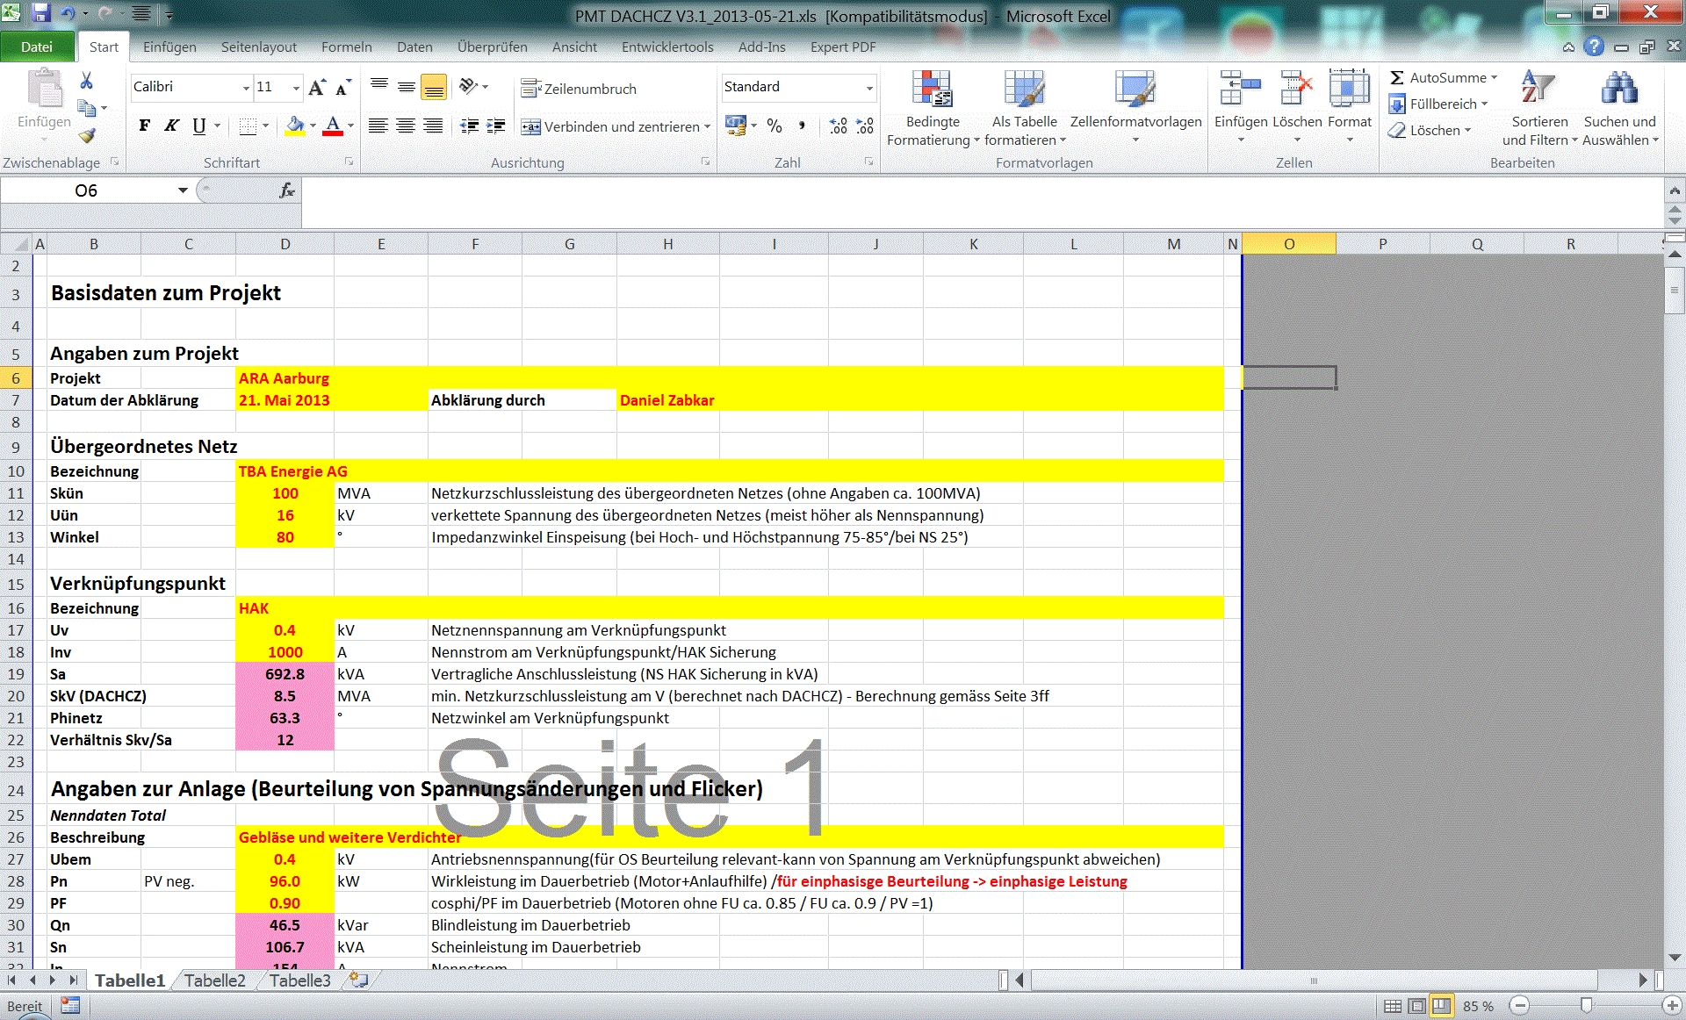Increase font size with large A icon
The height and width of the screenshot is (1020, 1686).
click(317, 87)
